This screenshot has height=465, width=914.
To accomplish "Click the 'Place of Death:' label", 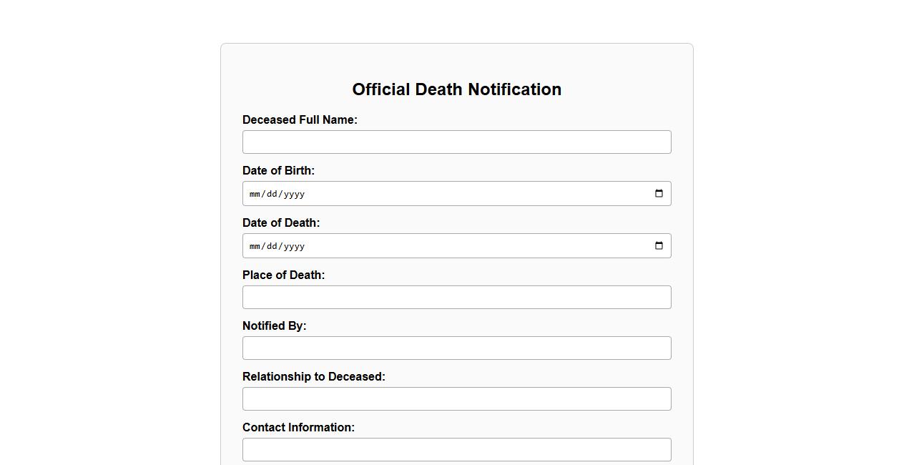I will [283, 275].
